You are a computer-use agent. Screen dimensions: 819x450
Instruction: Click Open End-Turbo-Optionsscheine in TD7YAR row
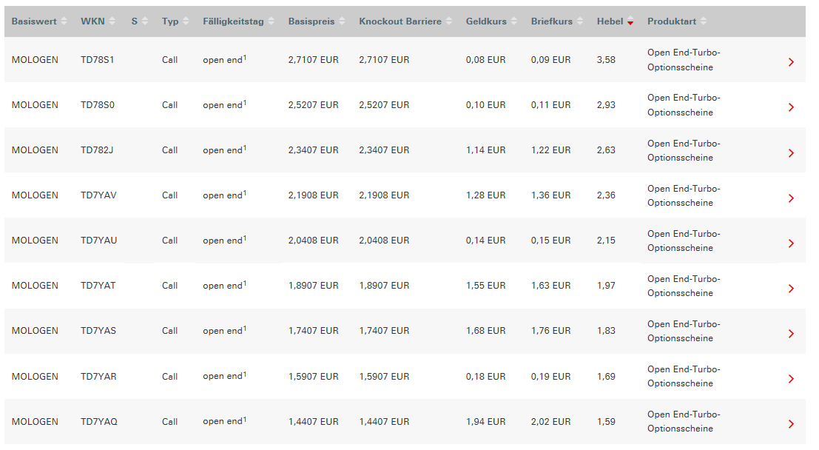pos(684,376)
